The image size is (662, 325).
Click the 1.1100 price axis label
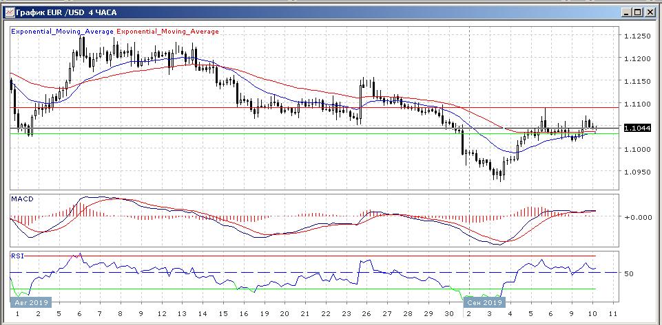(x=637, y=104)
